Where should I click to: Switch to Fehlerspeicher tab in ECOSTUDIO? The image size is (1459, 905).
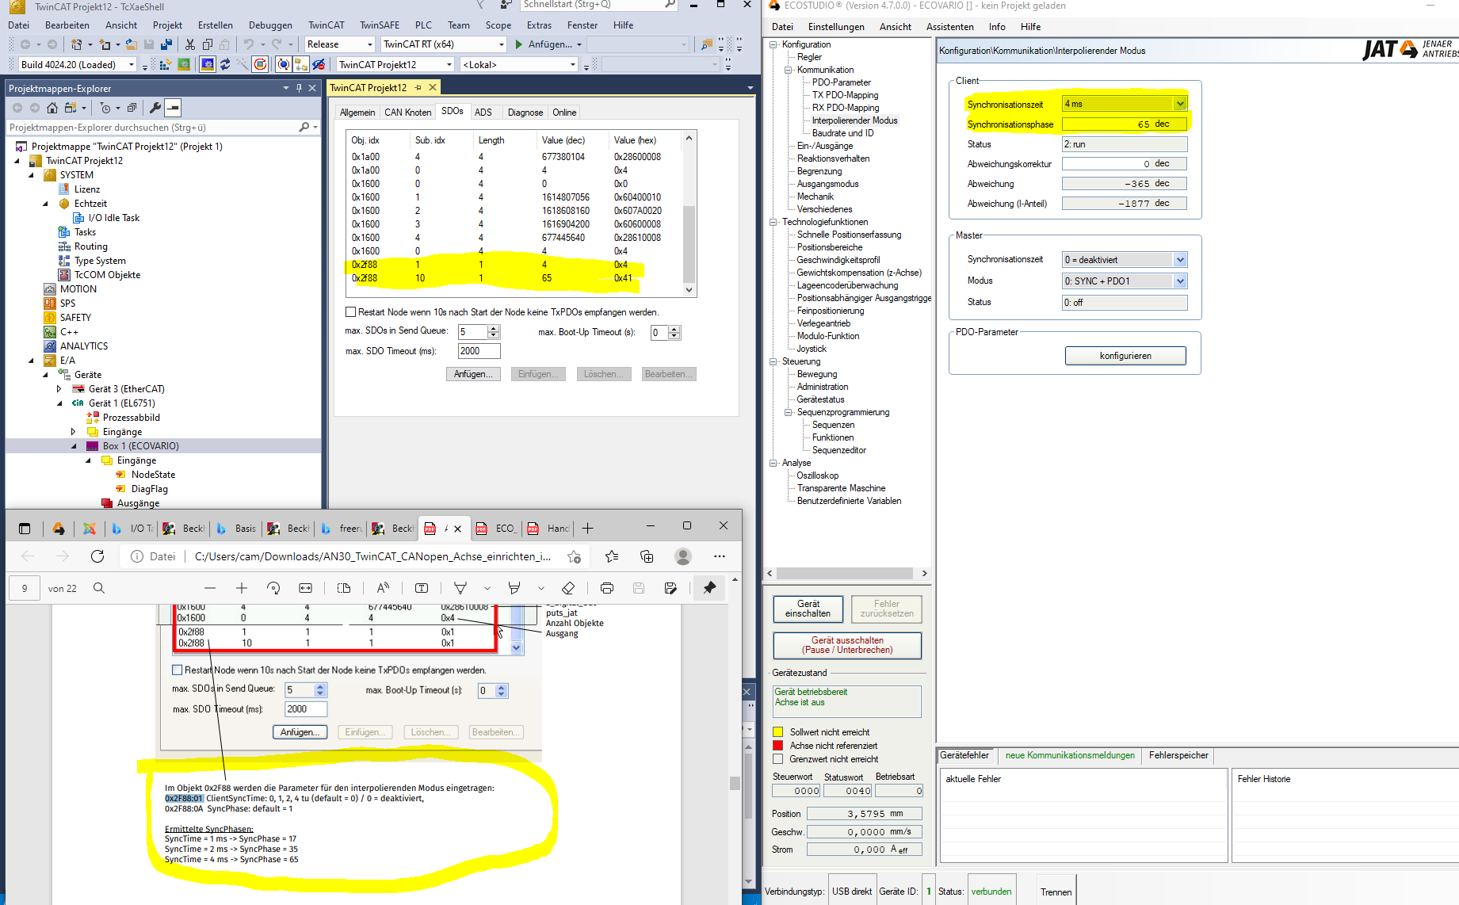(x=1178, y=755)
